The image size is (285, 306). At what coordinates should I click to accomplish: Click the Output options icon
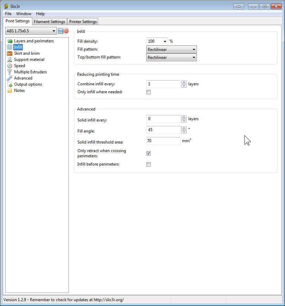pos(10,84)
